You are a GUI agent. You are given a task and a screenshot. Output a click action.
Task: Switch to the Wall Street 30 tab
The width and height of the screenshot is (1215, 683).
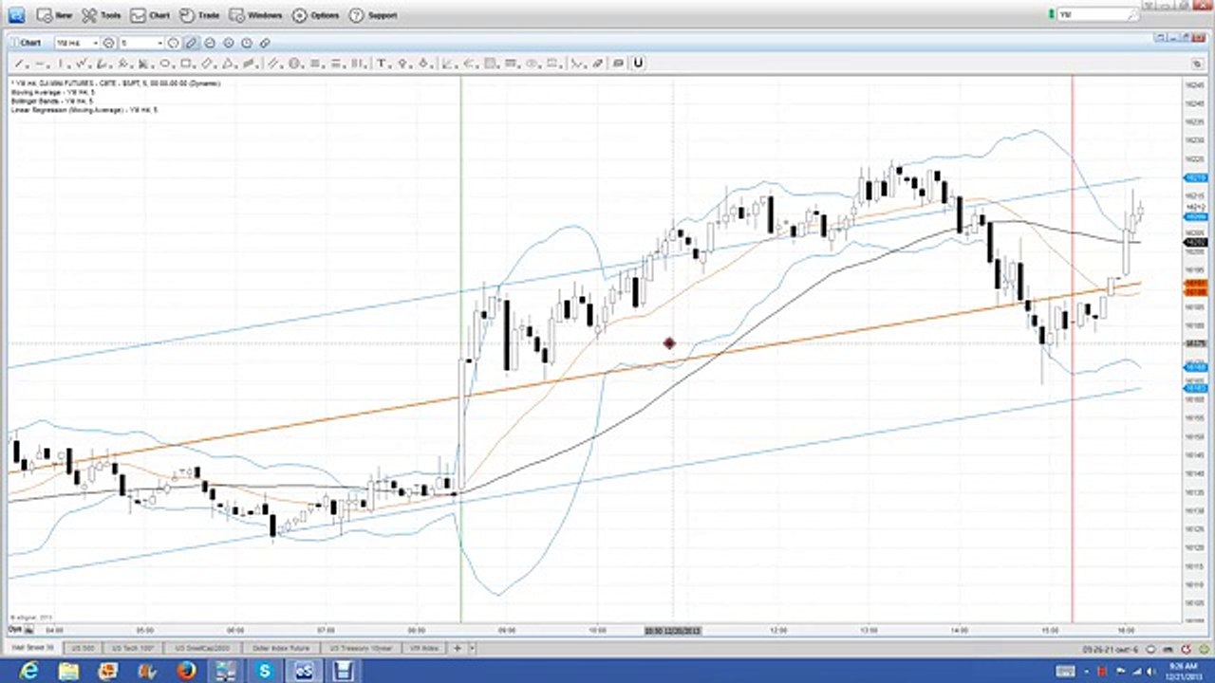(32, 648)
